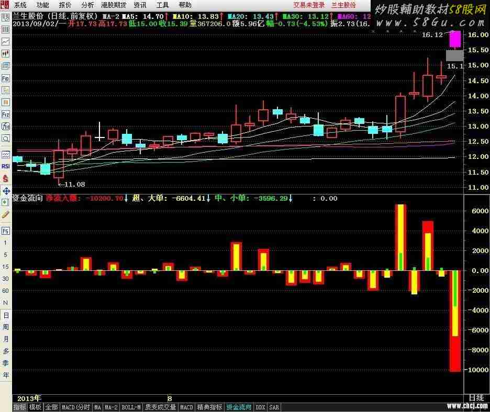Click the 资金流向 indicator panel title
The image size is (490, 412).
pos(28,198)
